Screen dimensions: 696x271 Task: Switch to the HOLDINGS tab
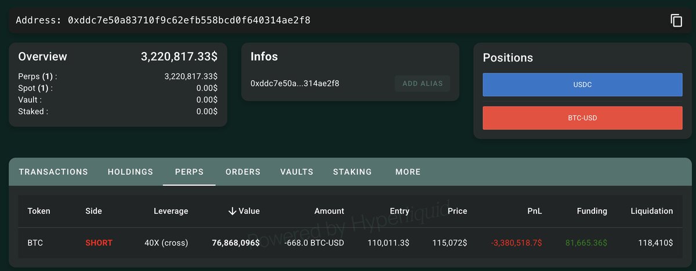(x=130, y=172)
